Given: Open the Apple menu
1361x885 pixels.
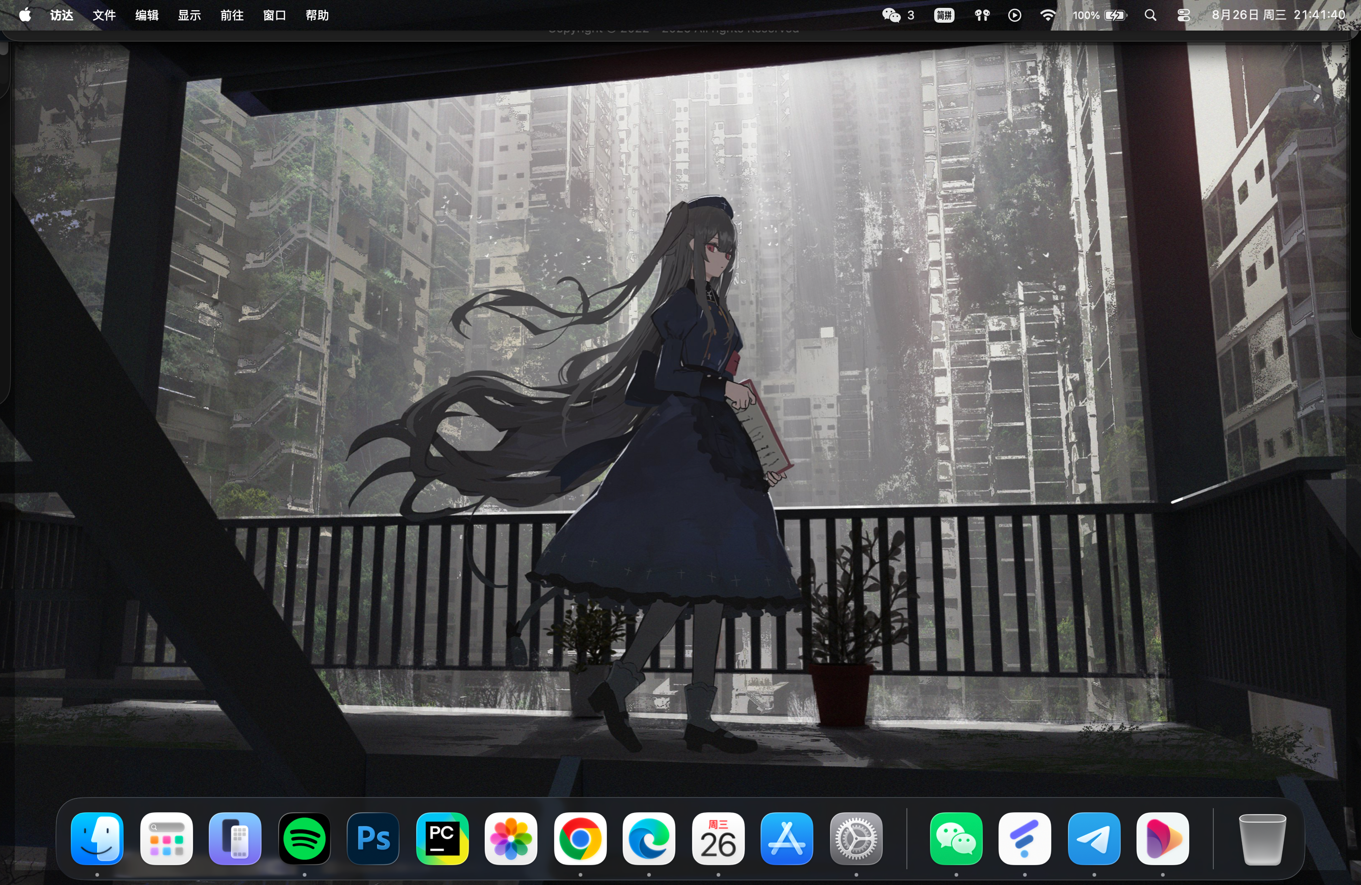Looking at the screenshot, I should [25, 15].
